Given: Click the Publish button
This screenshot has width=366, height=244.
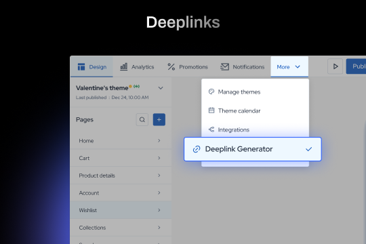Looking at the screenshot, I should tap(356, 66).
